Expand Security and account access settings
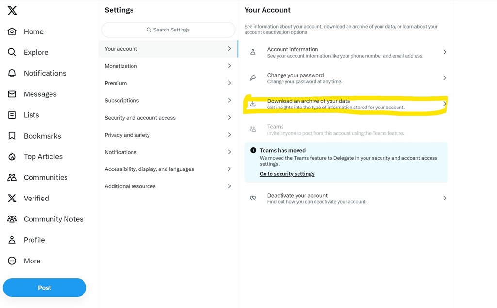This screenshot has width=497, height=308. tap(229, 117)
